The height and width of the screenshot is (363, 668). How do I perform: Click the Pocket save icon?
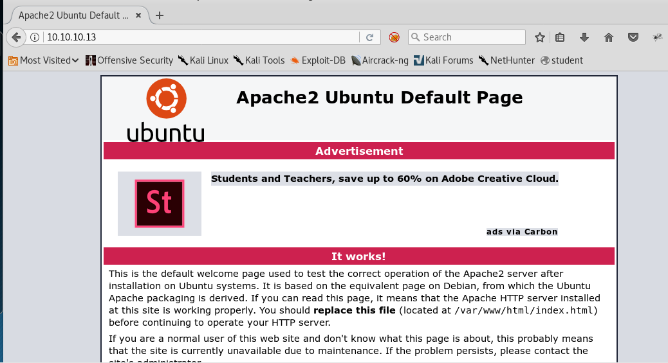[x=633, y=37]
